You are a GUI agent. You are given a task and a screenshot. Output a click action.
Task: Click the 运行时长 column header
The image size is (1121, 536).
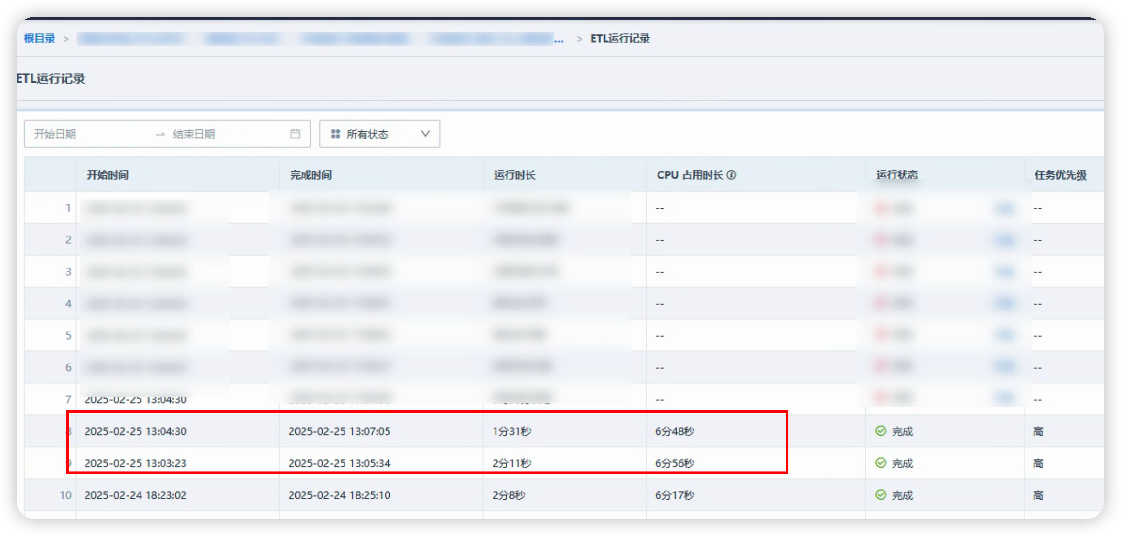click(x=515, y=175)
